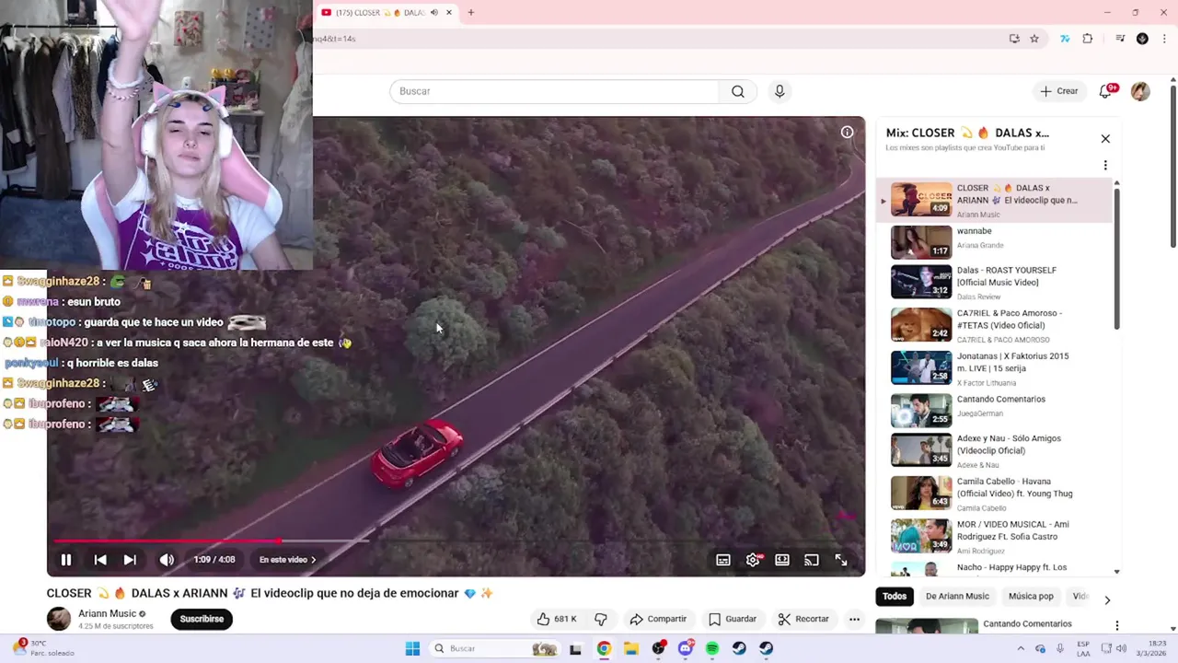Focus the Buscar search field on YouTube
The image size is (1178, 663).
(555, 91)
